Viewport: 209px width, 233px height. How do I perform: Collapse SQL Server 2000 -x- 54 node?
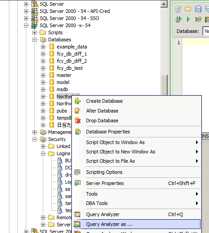click(26, 25)
